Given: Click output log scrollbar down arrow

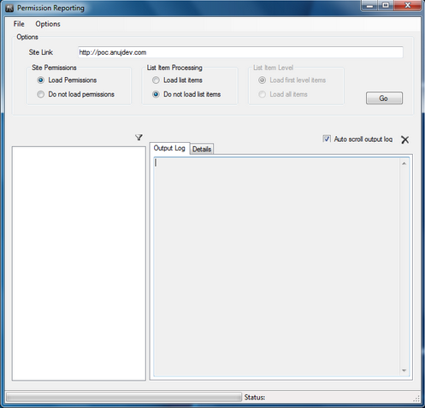Looking at the screenshot, I should (x=404, y=370).
